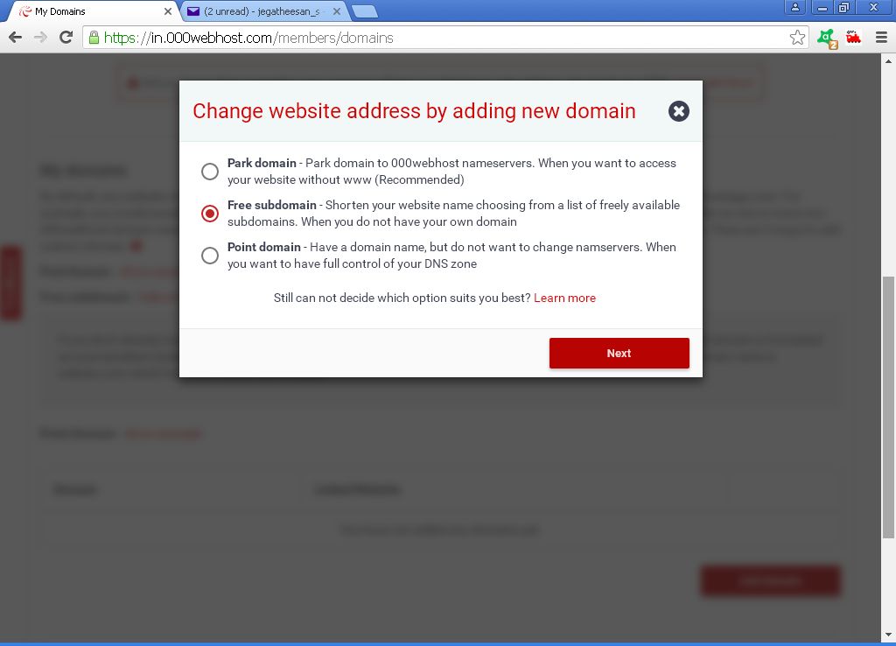The width and height of the screenshot is (896, 646).
Task: Open a new browser tab
Action: point(364,11)
